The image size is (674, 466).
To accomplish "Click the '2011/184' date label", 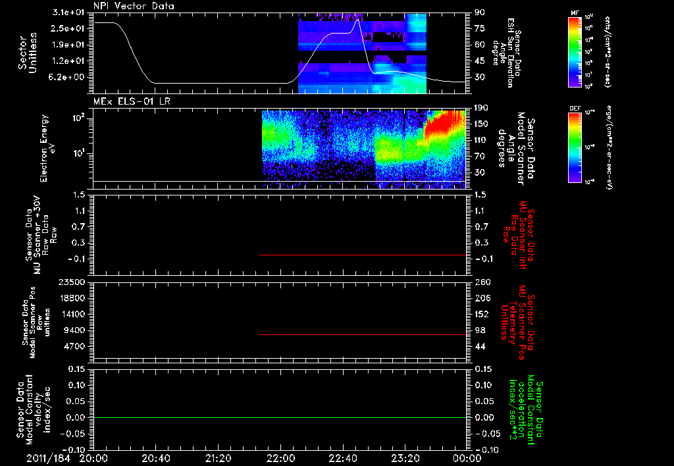I will coord(48,458).
